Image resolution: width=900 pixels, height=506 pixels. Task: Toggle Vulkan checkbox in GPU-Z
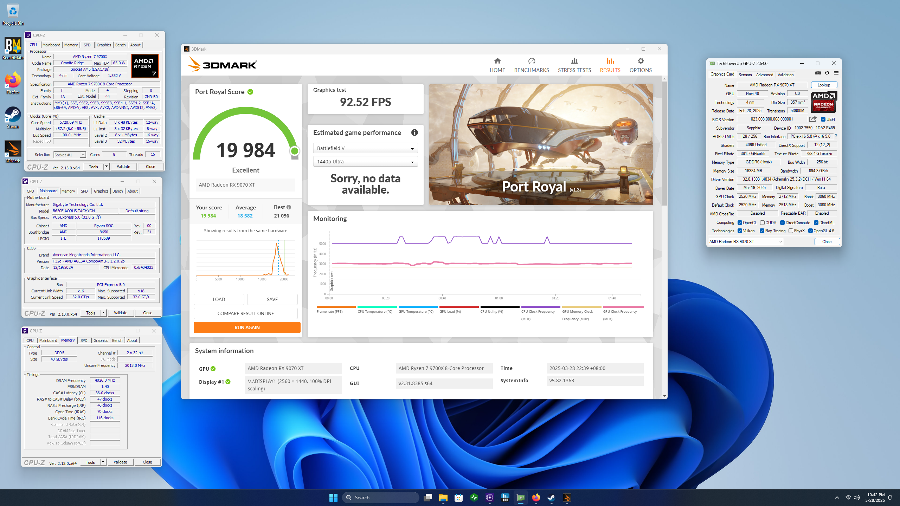tap(740, 231)
